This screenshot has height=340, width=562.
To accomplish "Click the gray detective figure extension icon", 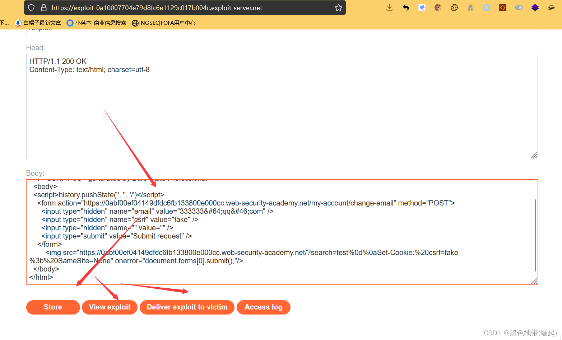I will tap(470, 8).
